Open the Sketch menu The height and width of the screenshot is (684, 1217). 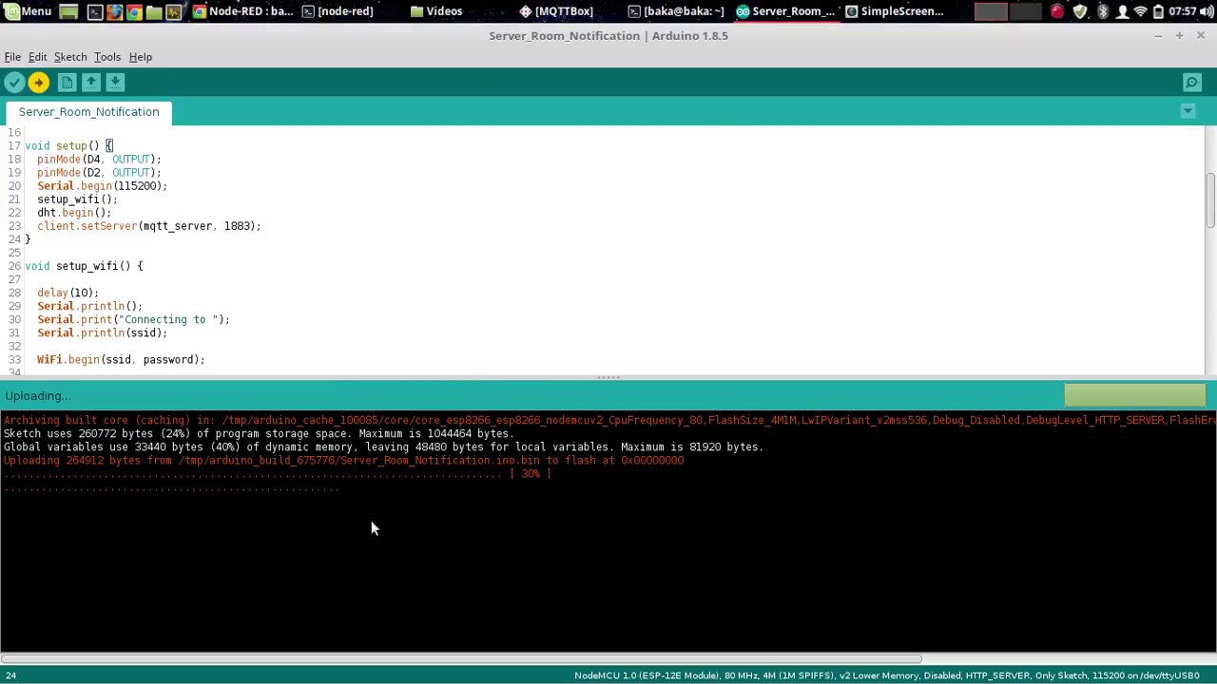tap(70, 57)
